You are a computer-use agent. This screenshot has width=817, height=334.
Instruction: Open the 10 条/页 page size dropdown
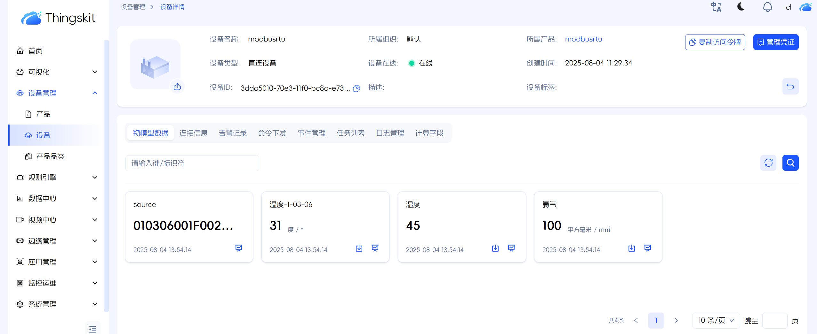tap(716, 320)
